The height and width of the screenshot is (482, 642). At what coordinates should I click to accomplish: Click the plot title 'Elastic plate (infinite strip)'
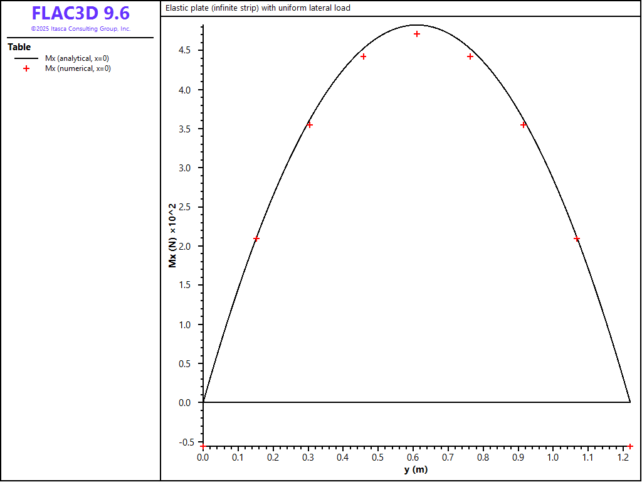[258, 8]
